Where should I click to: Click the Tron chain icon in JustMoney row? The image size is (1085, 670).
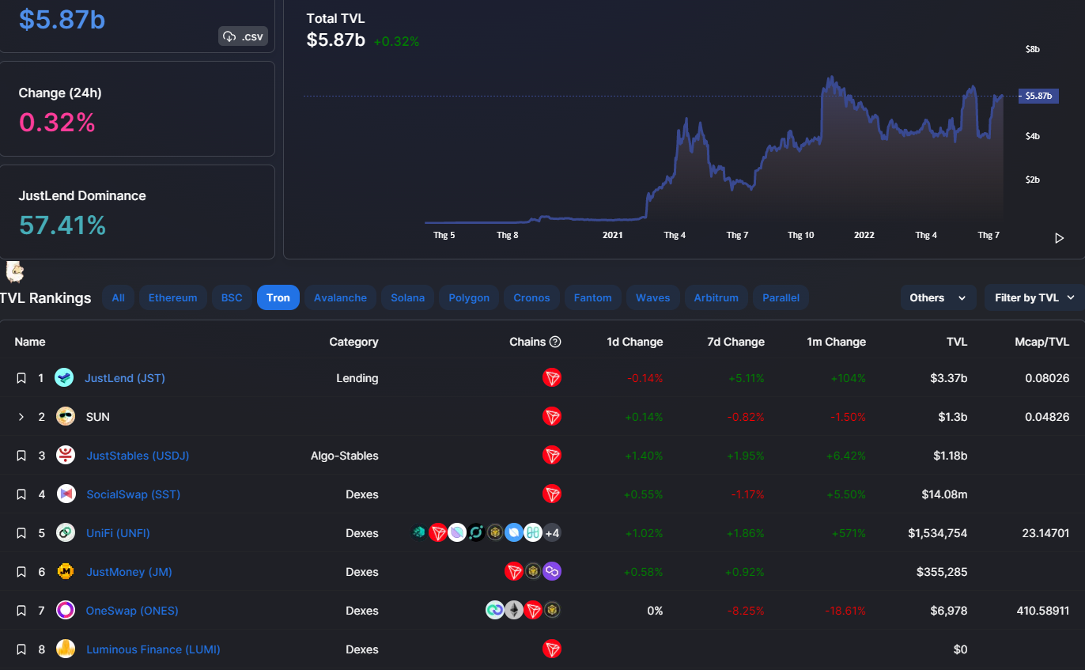tap(514, 572)
